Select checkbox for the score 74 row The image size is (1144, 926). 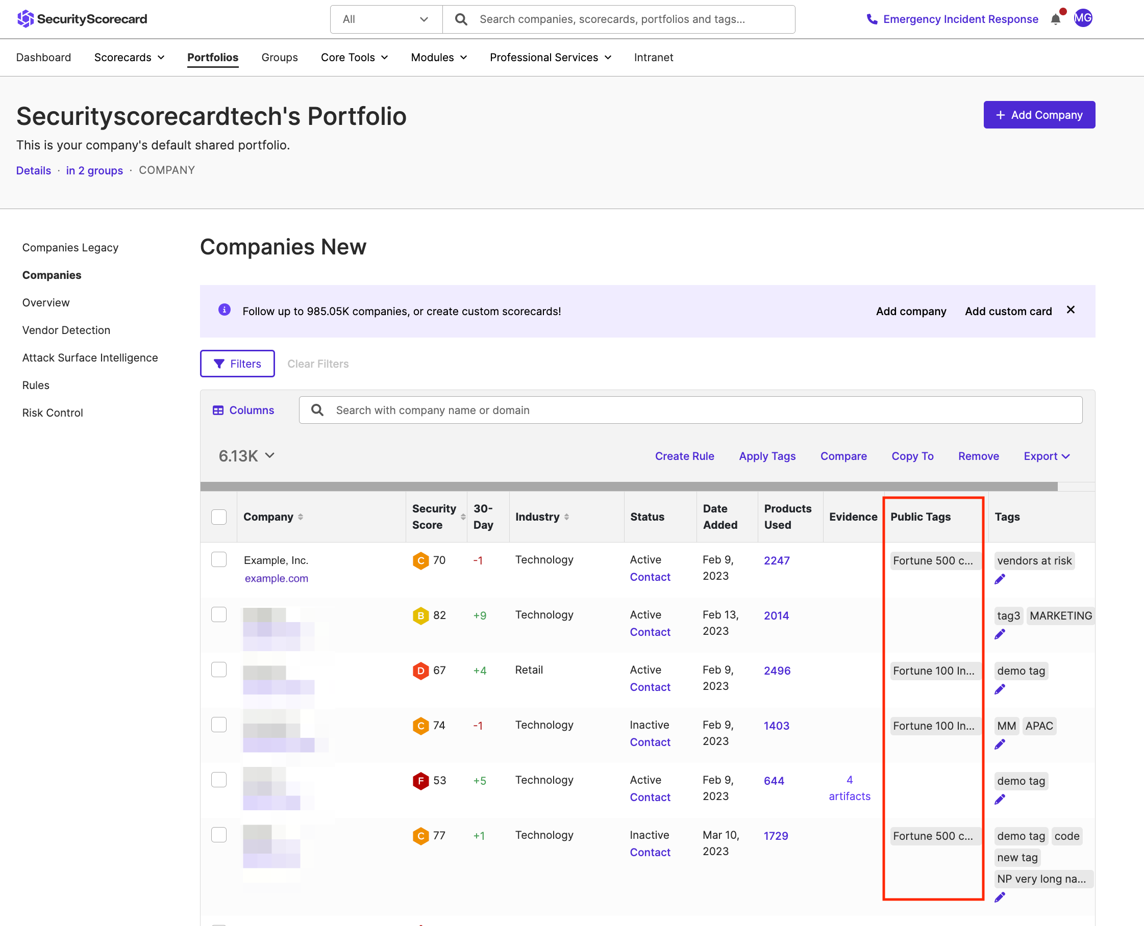pos(219,725)
